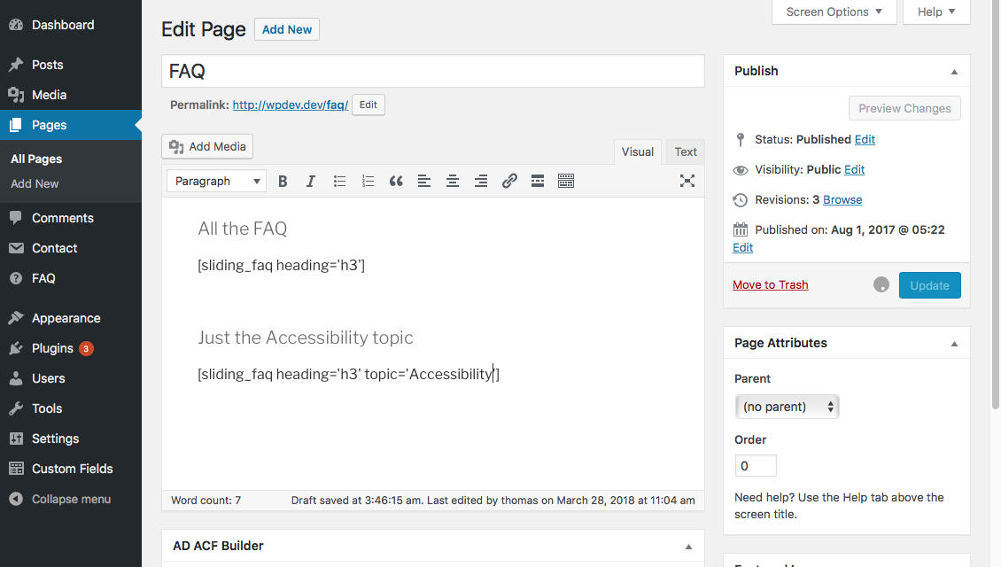Image resolution: width=1001 pixels, height=567 pixels.
Task: Open the Paragraph format dropdown
Action: tap(217, 182)
